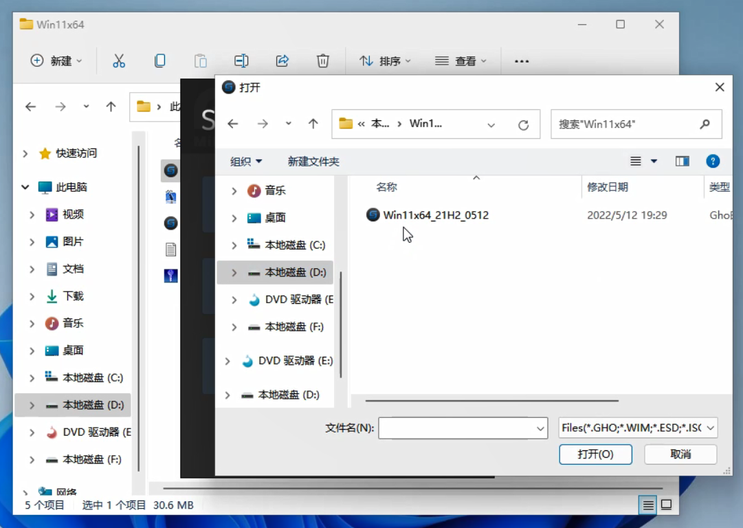Click the blue help question mark icon
This screenshot has width=743, height=528.
click(x=713, y=162)
